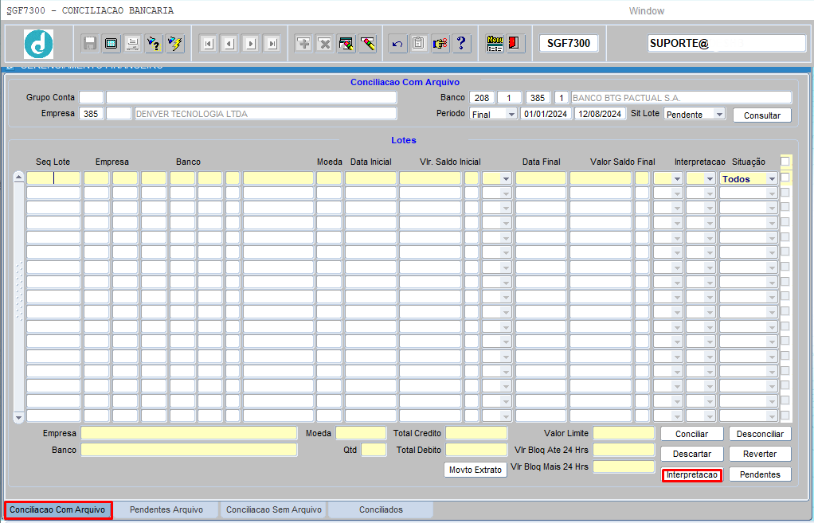Click the window-with-pencil edit icon

(346, 44)
